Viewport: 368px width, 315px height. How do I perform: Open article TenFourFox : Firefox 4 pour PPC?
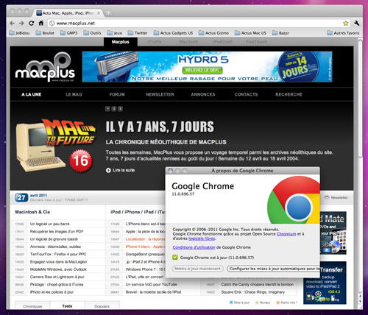click(58, 254)
